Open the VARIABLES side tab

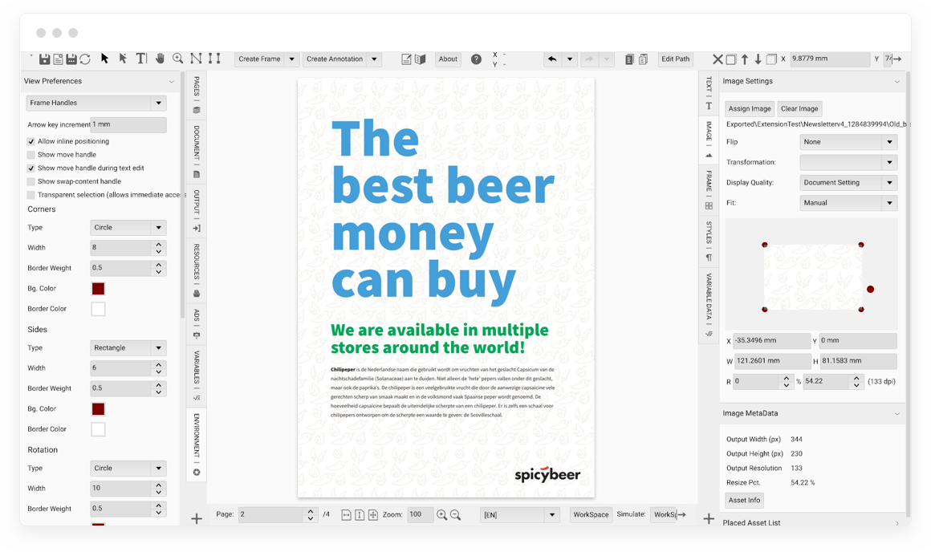(x=197, y=375)
